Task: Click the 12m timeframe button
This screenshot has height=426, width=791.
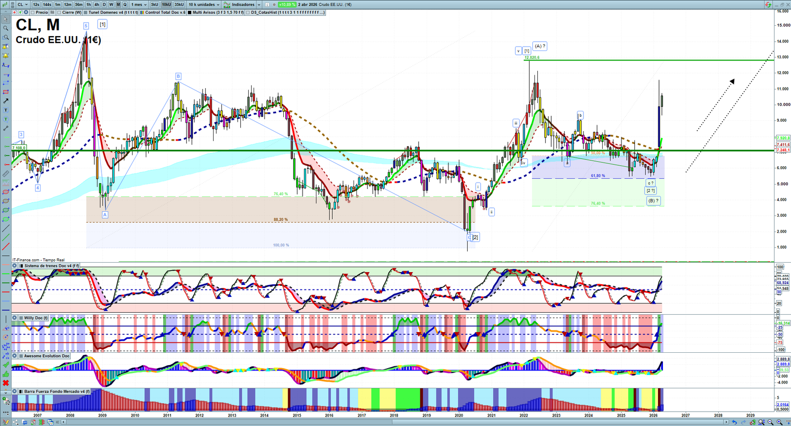Action: pyautogui.click(x=68, y=4)
